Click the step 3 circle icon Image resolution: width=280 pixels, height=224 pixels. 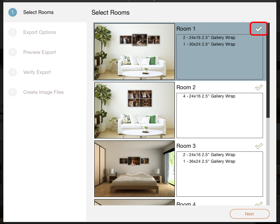coord(13,52)
